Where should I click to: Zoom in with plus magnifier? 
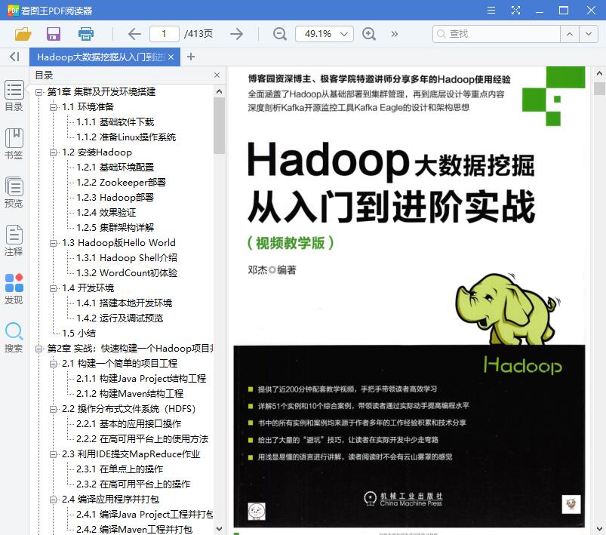point(369,34)
